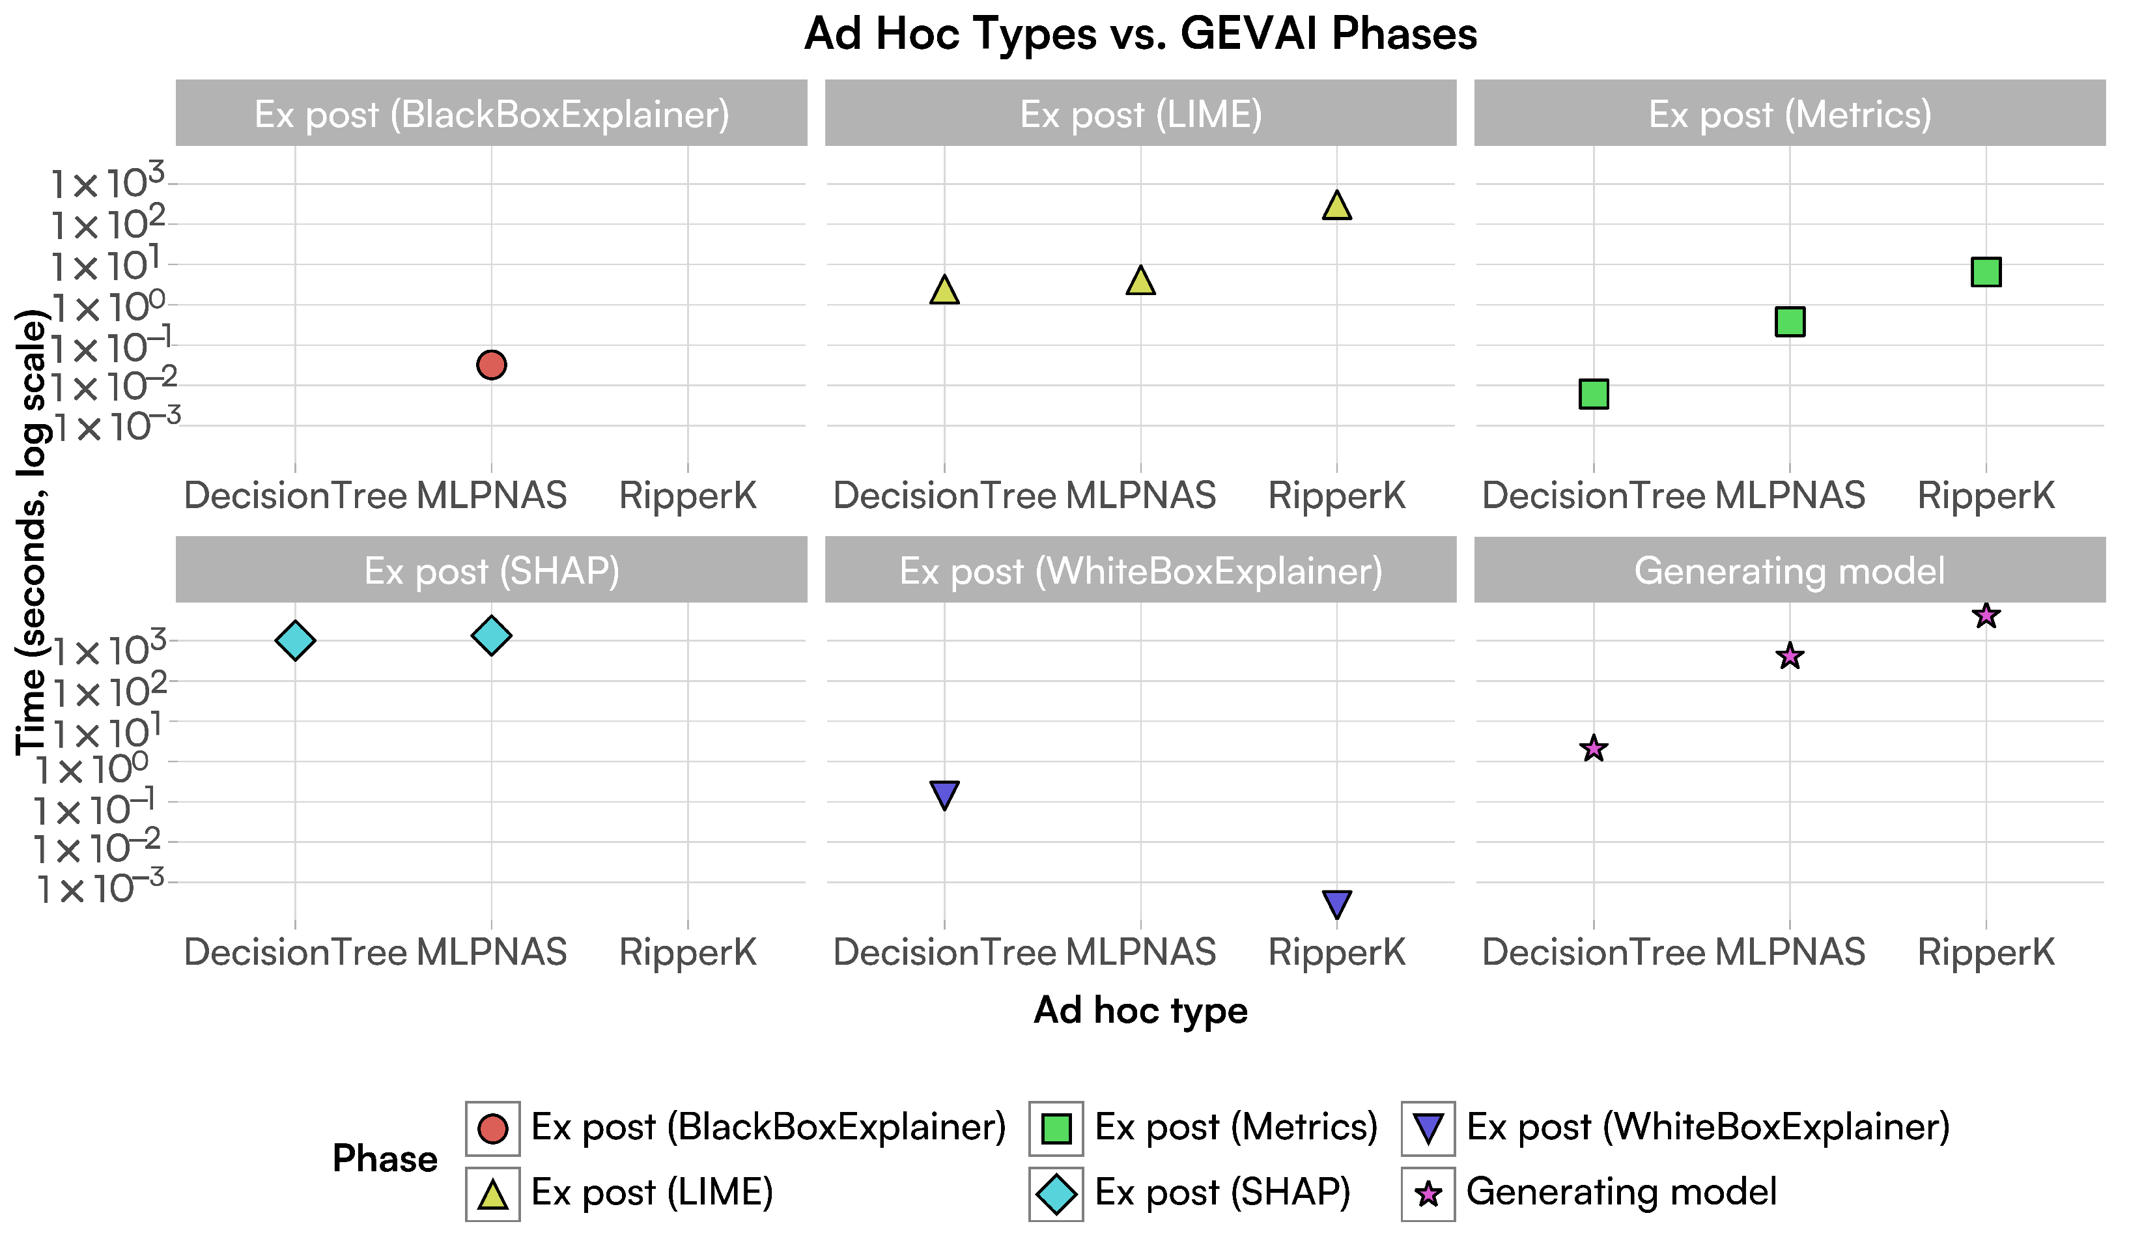Click the green square for MLPNAS in Metrics panel
This screenshot has height=1239, width=2129.
[x=1790, y=321]
